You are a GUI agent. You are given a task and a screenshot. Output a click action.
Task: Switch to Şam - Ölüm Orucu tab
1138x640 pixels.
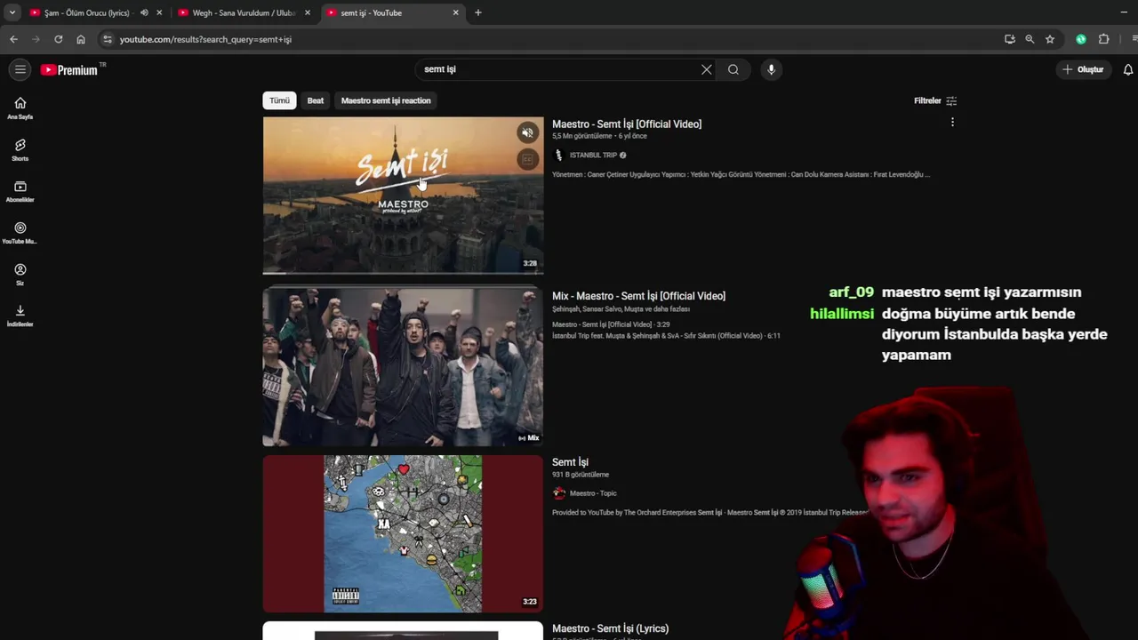click(x=87, y=12)
